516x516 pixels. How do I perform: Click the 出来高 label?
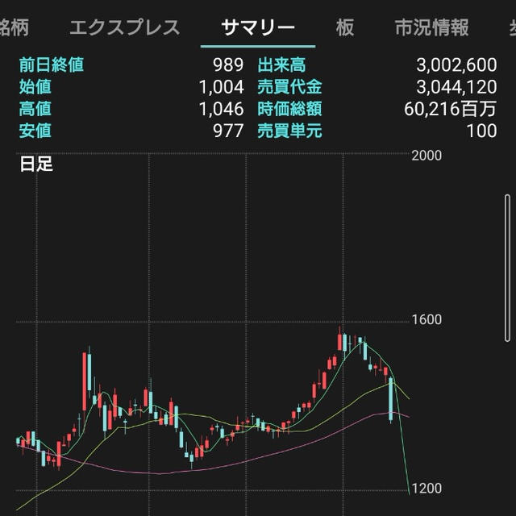[281, 64]
